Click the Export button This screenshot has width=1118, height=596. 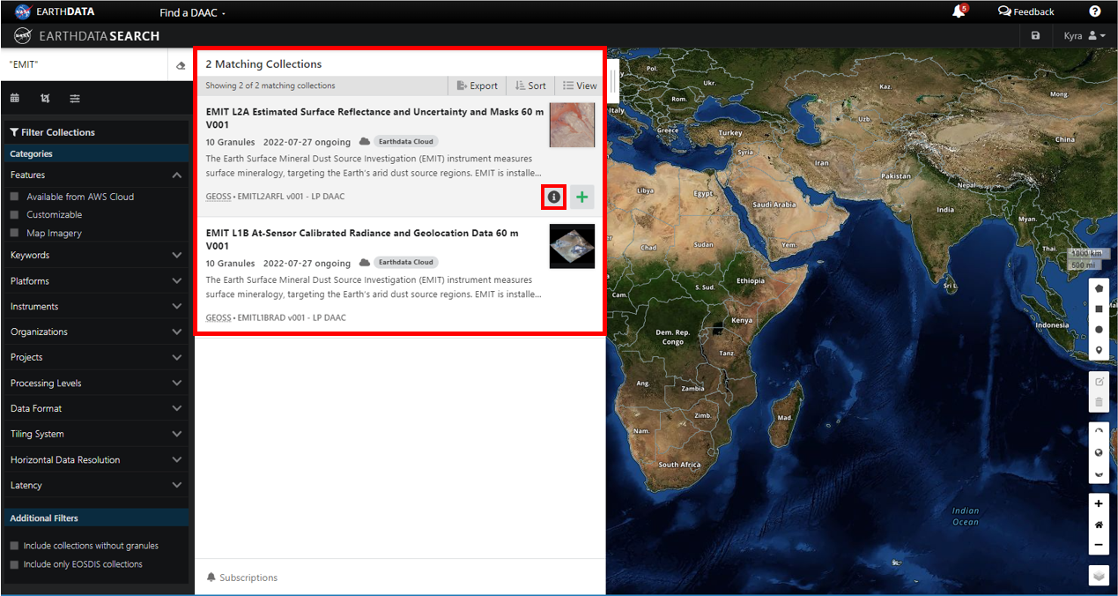click(478, 86)
